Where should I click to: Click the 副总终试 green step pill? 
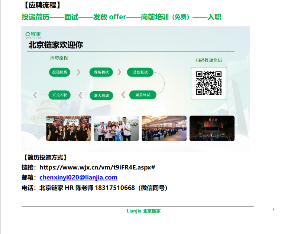[143, 95]
